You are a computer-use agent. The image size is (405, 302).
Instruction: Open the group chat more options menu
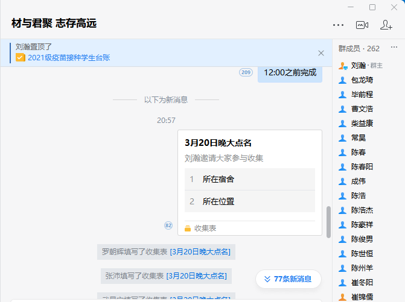pyautogui.click(x=338, y=25)
